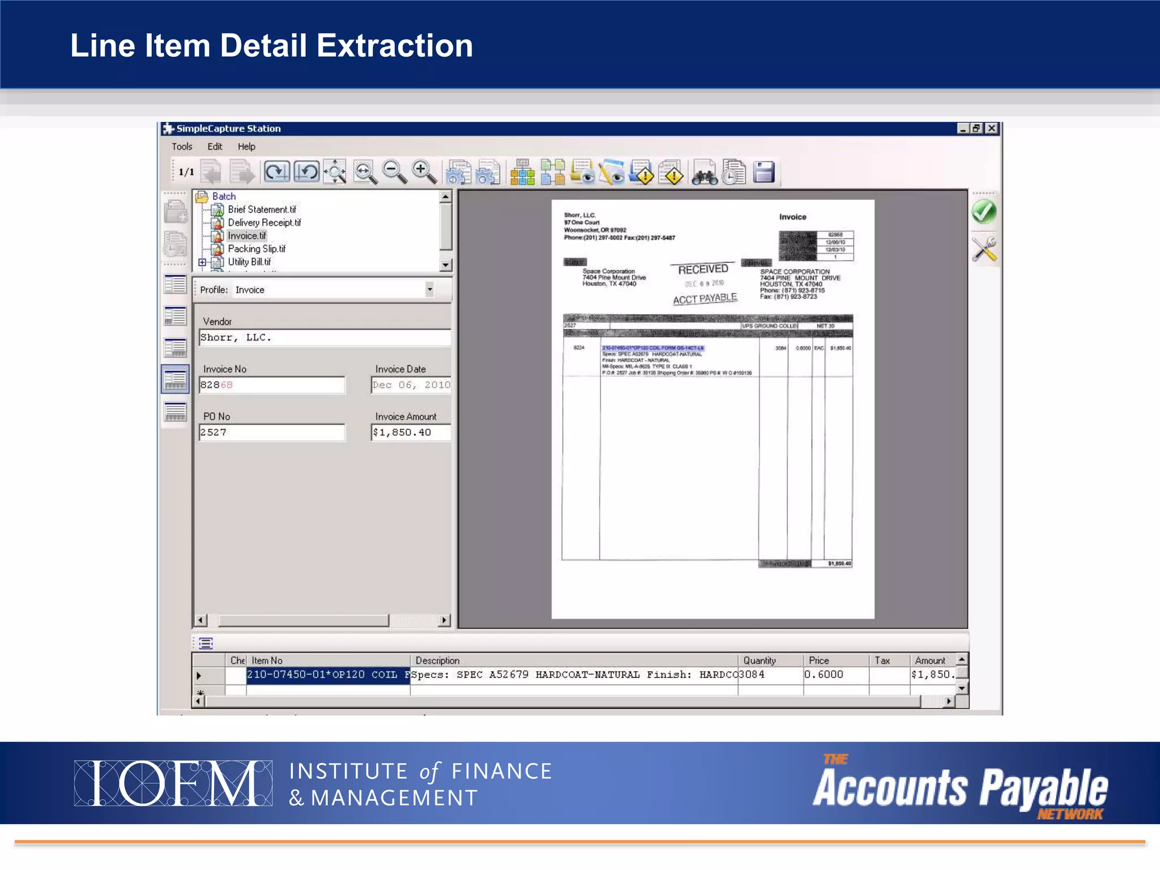Click the invoice document page preview
This screenshot has width=1160, height=870.
pyautogui.click(x=713, y=409)
